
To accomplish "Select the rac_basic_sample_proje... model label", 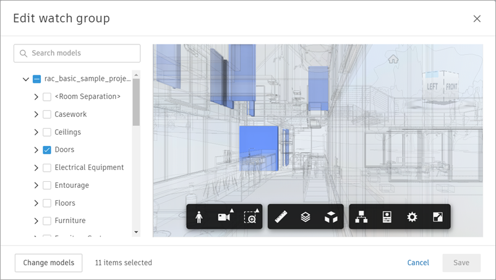I will 88,79.
